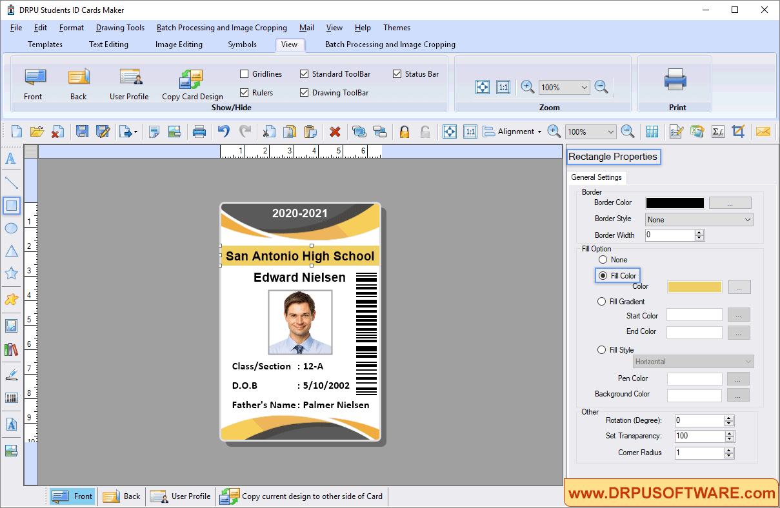
Task: Click ribbon actual size 1:1 icon
Action: click(x=503, y=87)
